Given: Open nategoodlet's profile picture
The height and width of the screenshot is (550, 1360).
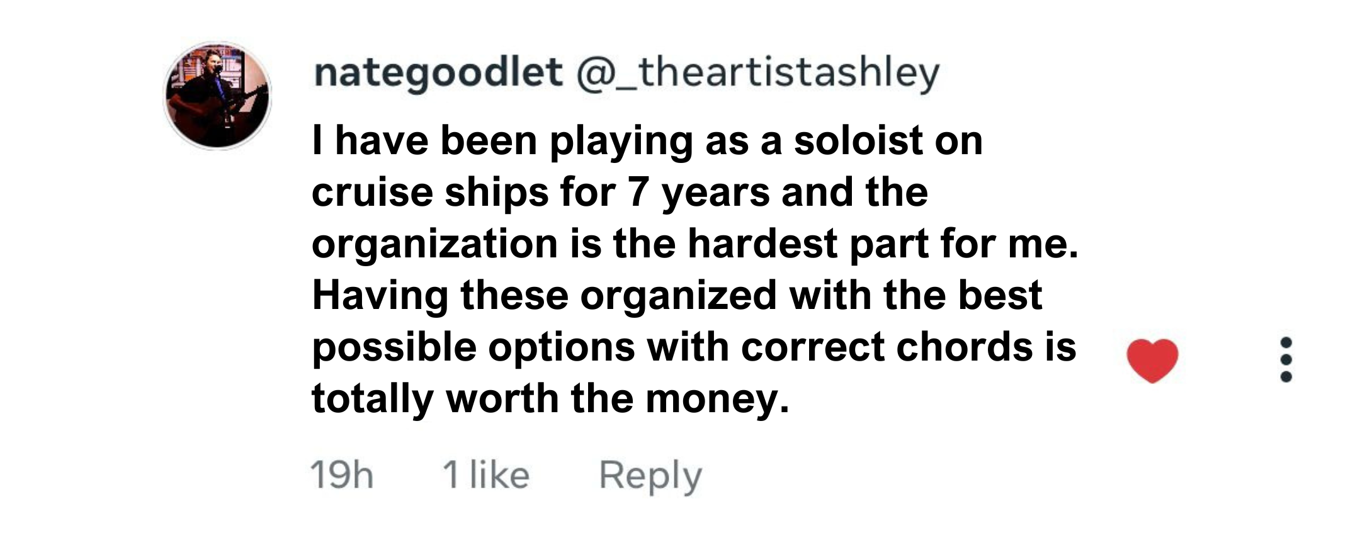Looking at the screenshot, I should click(218, 96).
